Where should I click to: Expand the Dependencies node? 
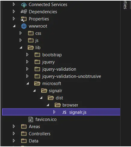14,12
